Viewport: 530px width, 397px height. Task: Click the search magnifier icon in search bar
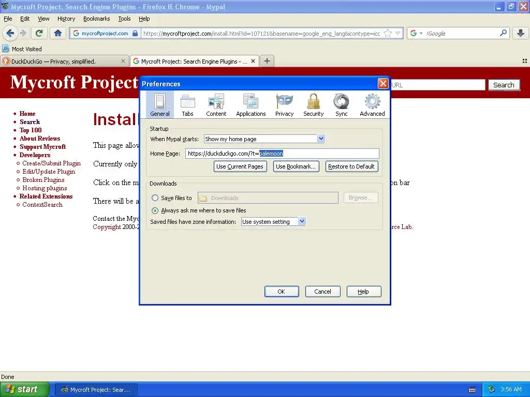pyautogui.click(x=503, y=33)
